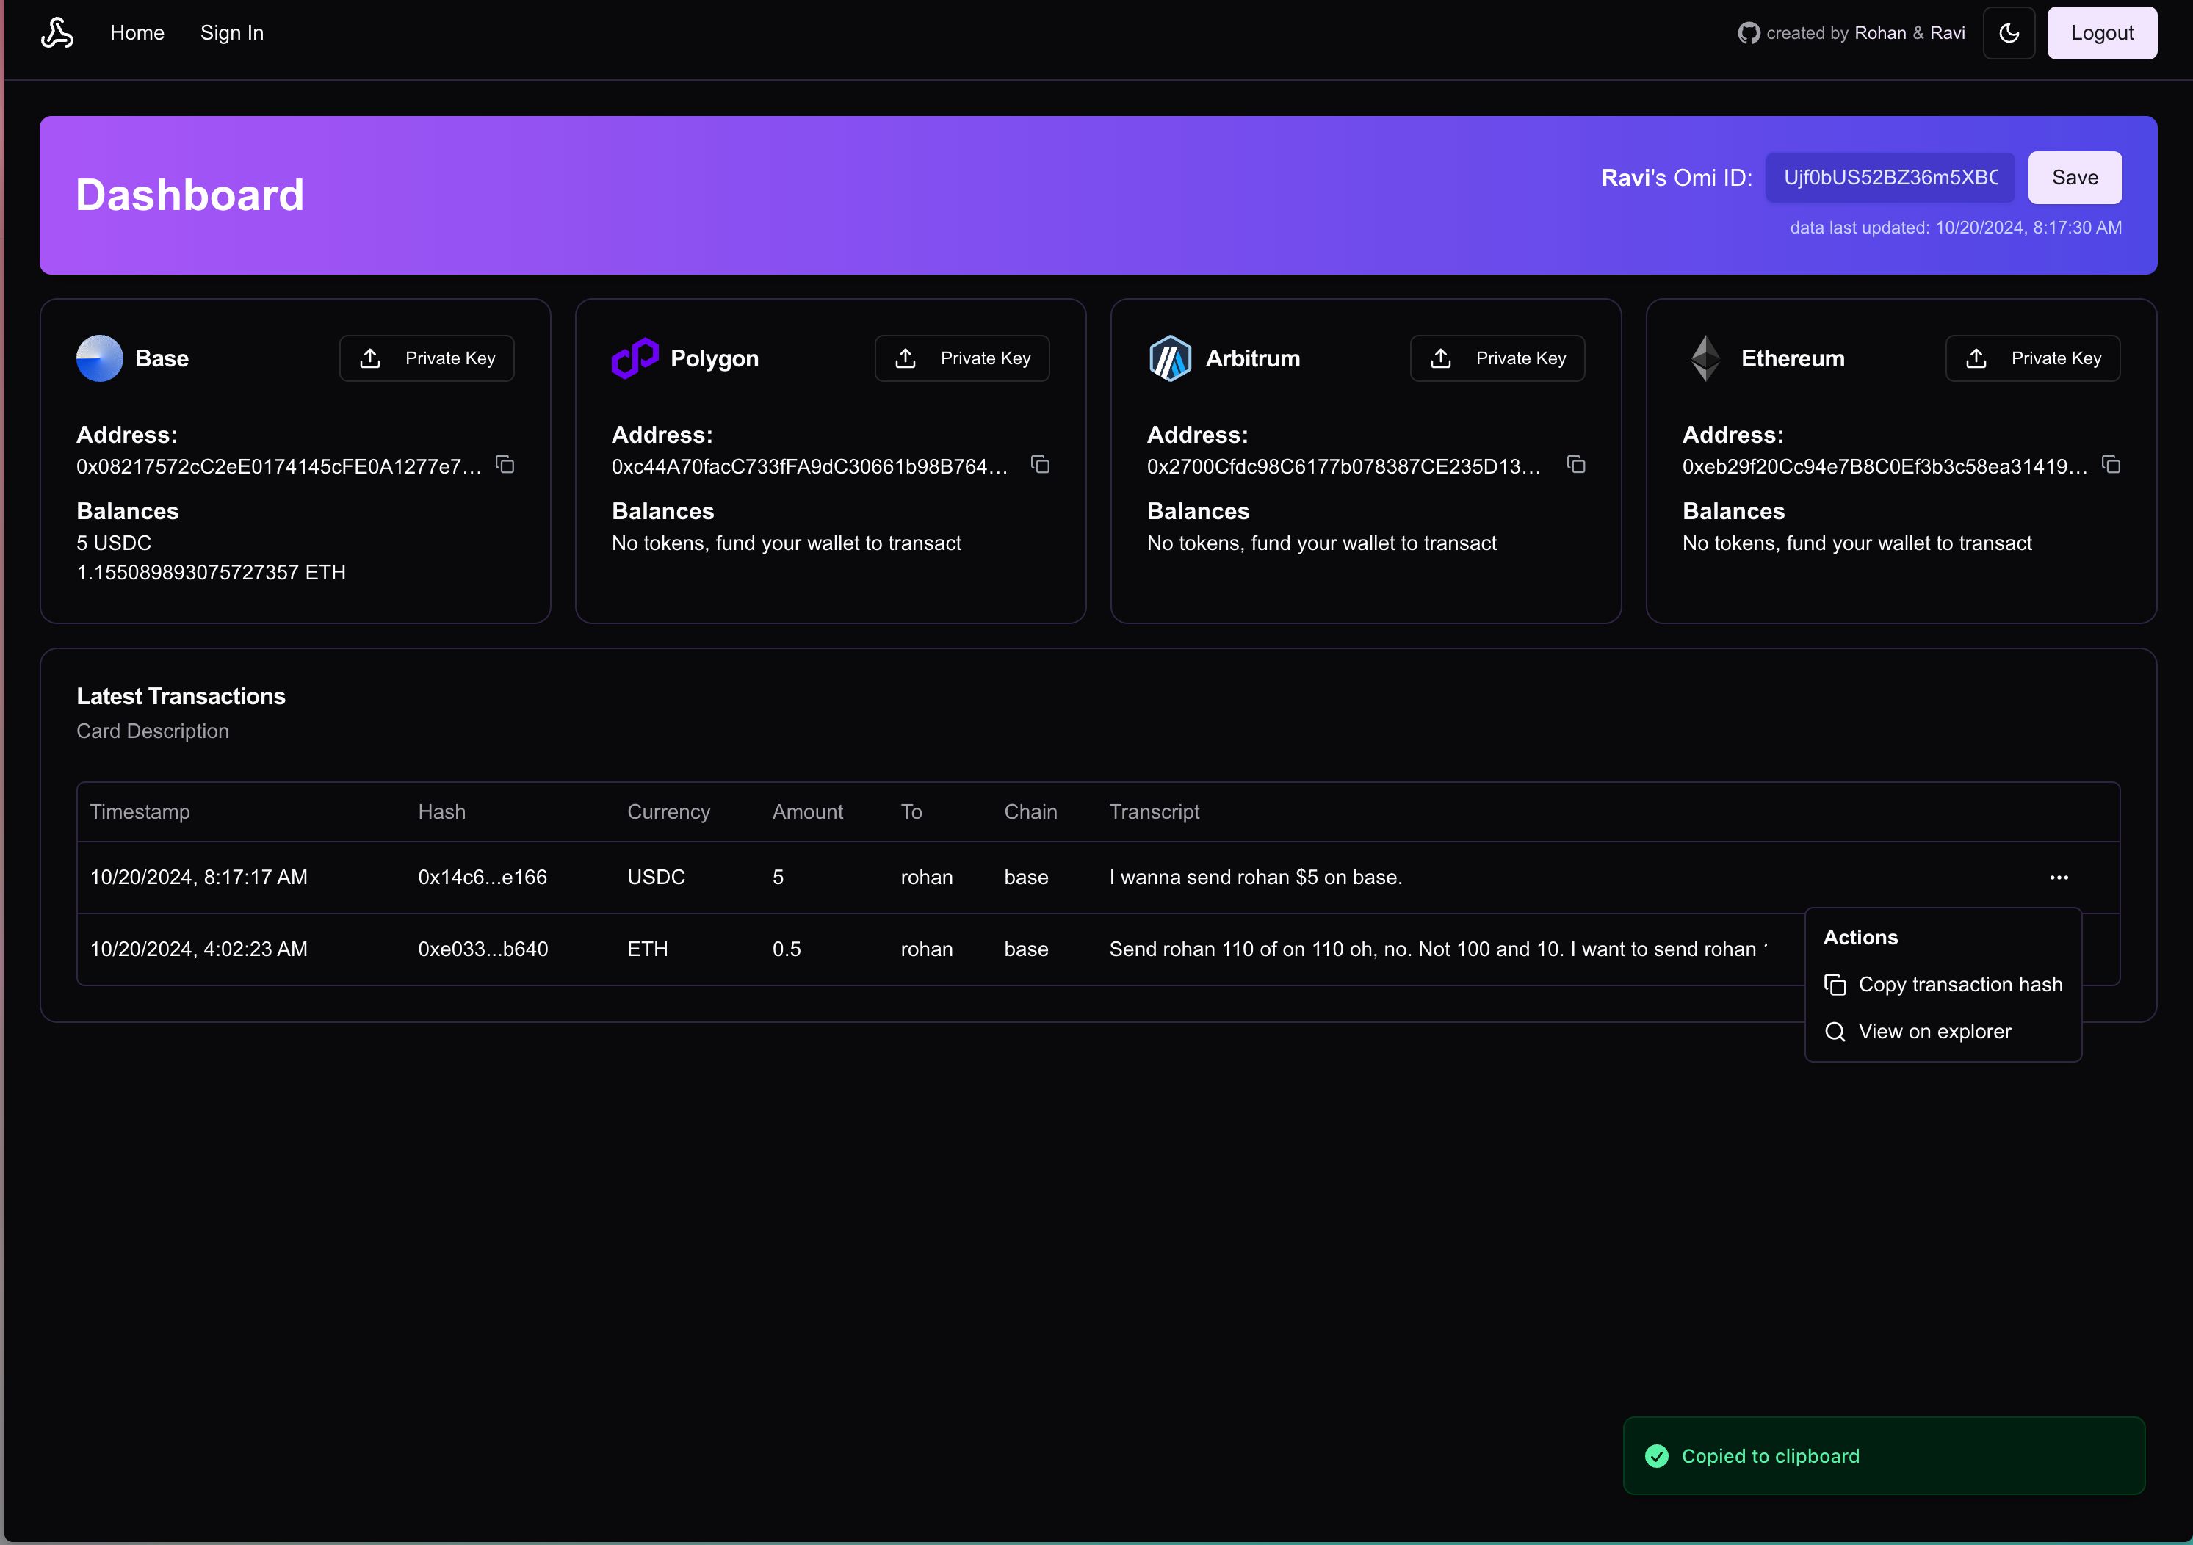
Task: Click the Polygon chain logo
Action: coord(635,358)
